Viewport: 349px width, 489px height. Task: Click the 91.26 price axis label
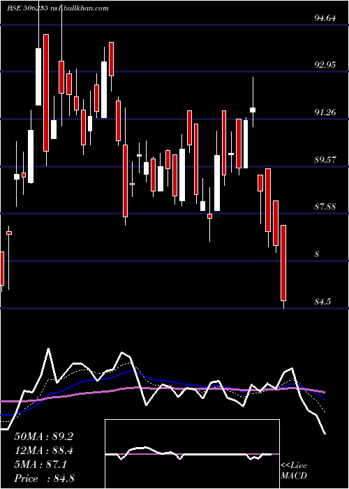tap(325, 112)
